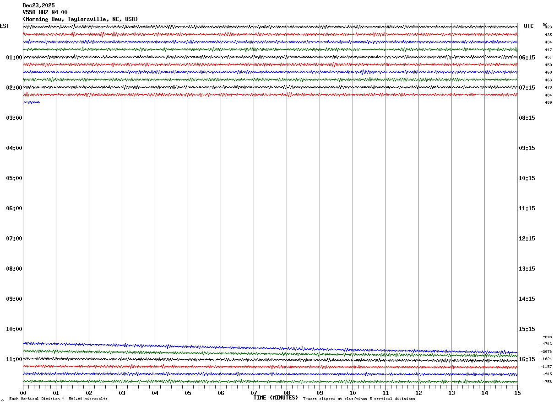Click the "01" minute axis label
This screenshot has width=554, height=405.
pos(56,393)
